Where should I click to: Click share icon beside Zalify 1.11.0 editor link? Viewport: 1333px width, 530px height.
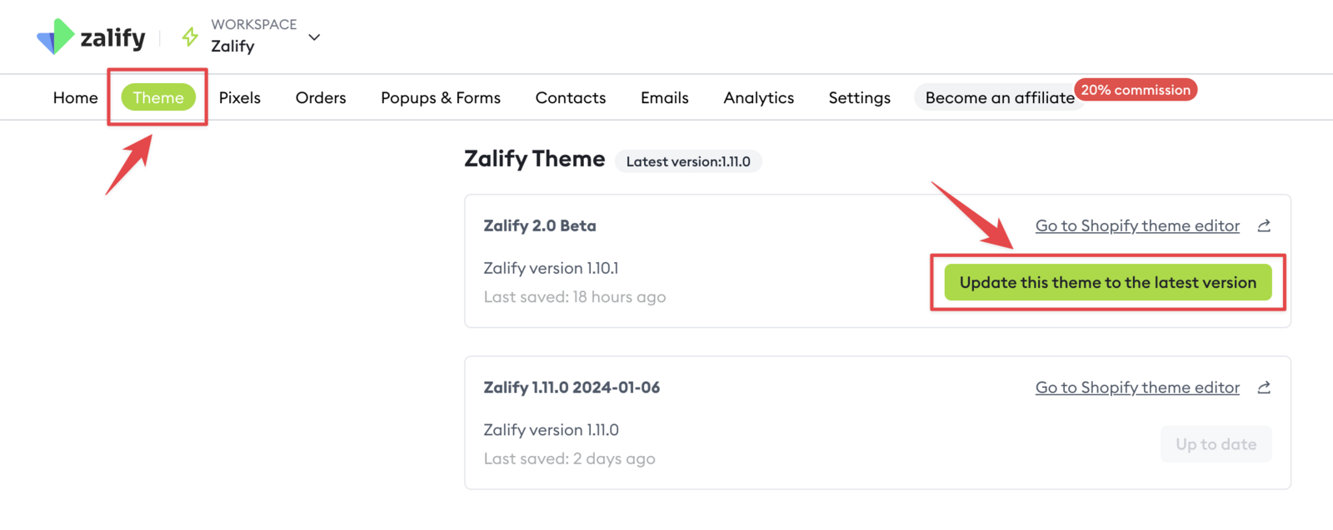pos(1264,388)
